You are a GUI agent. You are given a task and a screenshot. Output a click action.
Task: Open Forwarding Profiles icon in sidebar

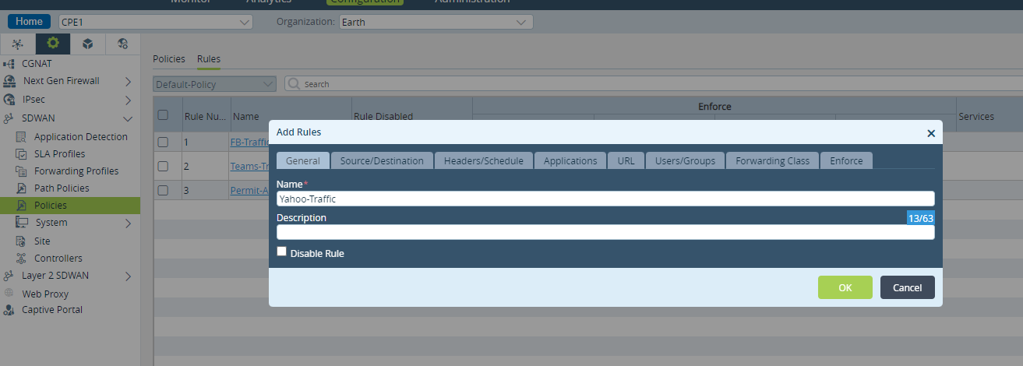pyautogui.click(x=21, y=171)
